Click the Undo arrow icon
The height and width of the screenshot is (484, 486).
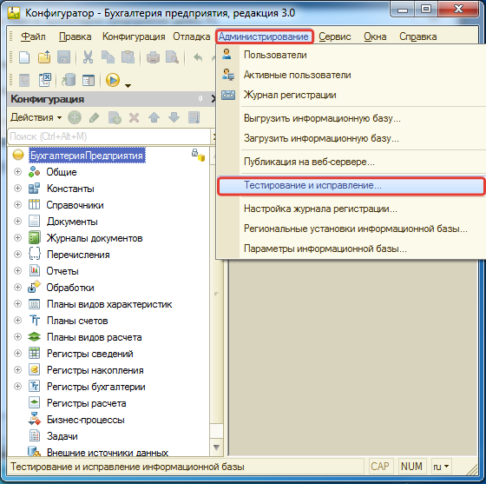click(x=198, y=57)
